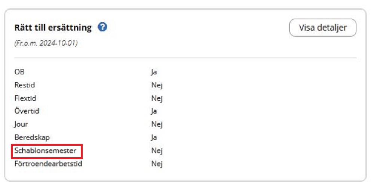Click the Flextid label
374x195 pixels.
[25, 98]
